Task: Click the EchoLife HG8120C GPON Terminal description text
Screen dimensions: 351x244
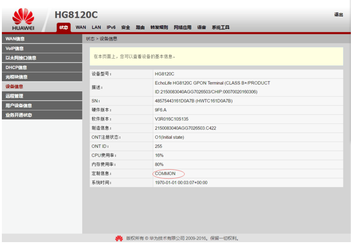Action: (x=212, y=87)
